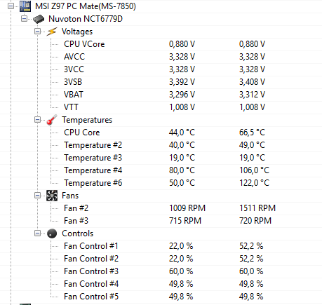Click the 3,312 V max value of VBAT
This screenshot has width=322, height=305.
click(252, 95)
